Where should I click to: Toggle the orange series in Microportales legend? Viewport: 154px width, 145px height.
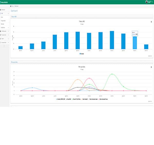[82, 99]
